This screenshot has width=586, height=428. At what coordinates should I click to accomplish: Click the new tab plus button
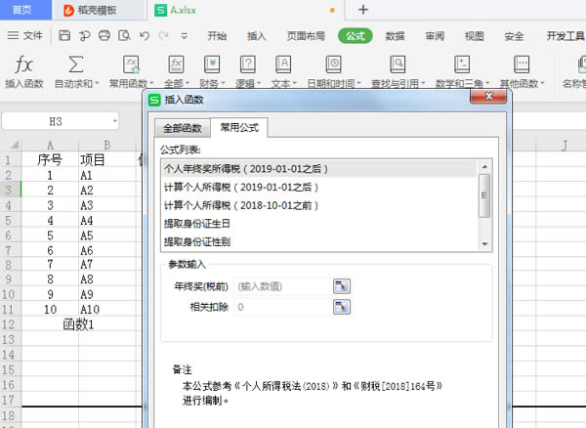coord(363,10)
